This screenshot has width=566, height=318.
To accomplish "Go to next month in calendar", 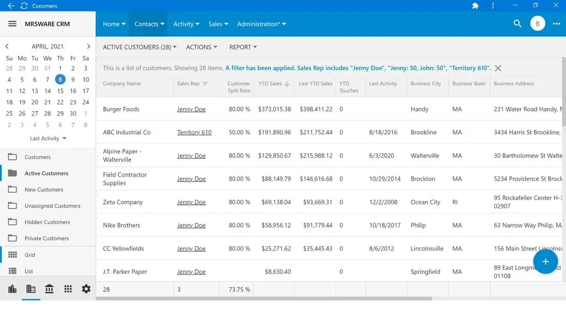I will 88,47.
